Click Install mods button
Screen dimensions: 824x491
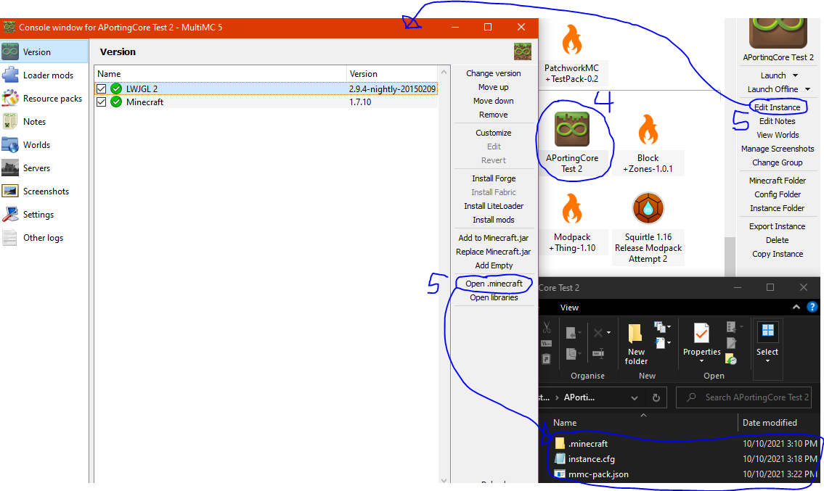coord(494,220)
